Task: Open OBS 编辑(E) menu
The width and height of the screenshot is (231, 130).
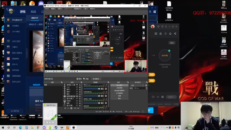Action: (53, 9)
